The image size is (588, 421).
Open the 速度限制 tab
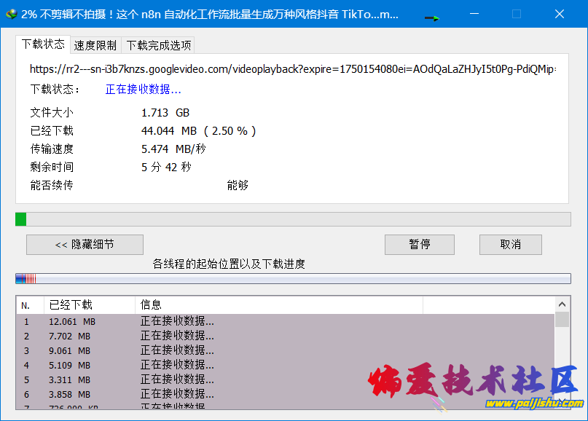pyautogui.click(x=95, y=45)
